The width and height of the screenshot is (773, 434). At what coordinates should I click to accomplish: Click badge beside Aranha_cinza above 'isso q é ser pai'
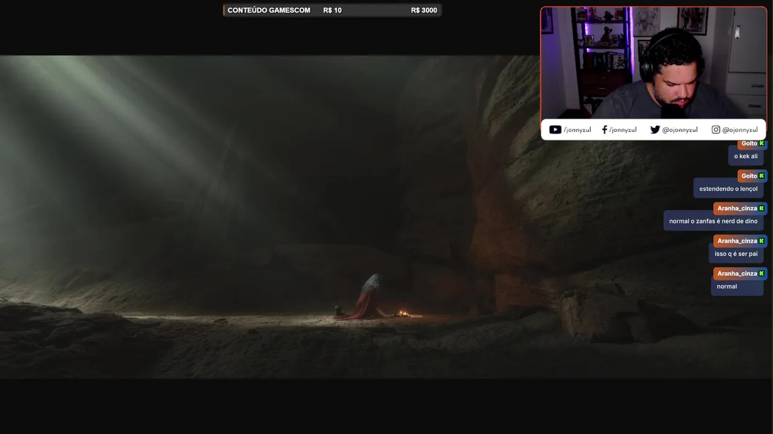pyautogui.click(x=762, y=241)
